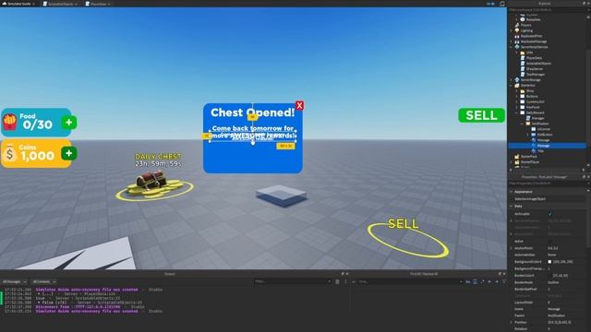The image size is (591, 332).
Task: Expand the Position property
Action: 512,322
